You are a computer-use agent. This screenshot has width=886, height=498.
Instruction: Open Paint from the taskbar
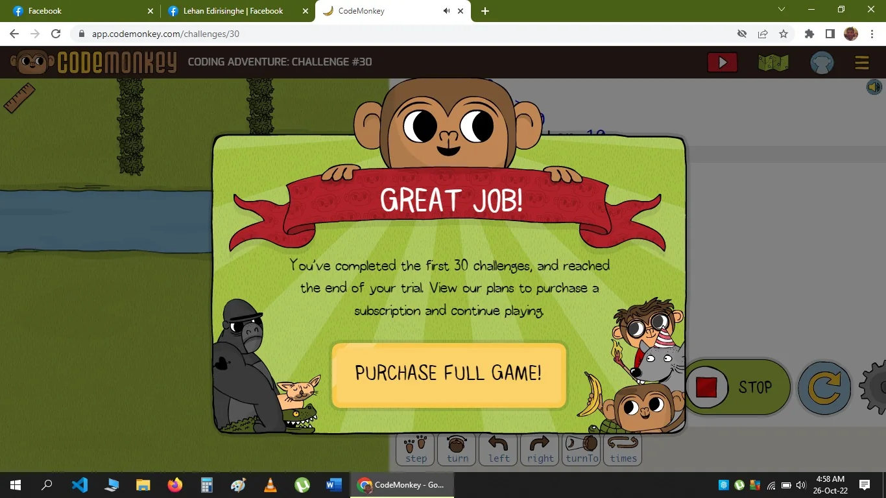pos(239,484)
